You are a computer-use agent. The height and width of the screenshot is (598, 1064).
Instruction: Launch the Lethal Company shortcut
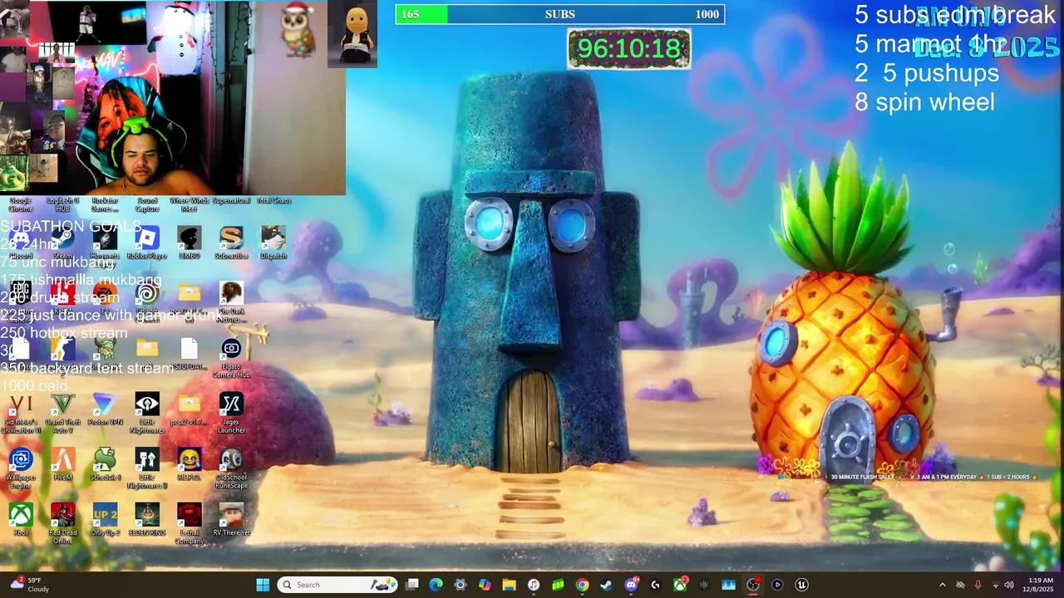190,522
